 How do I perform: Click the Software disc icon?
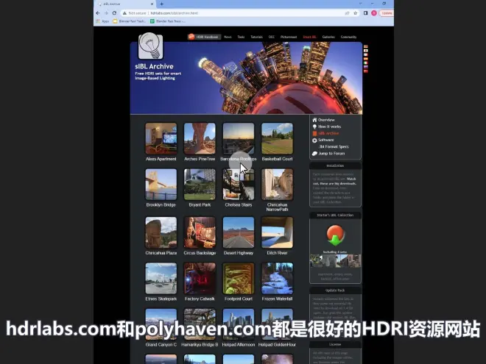pyautogui.click(x=314, y=140)
